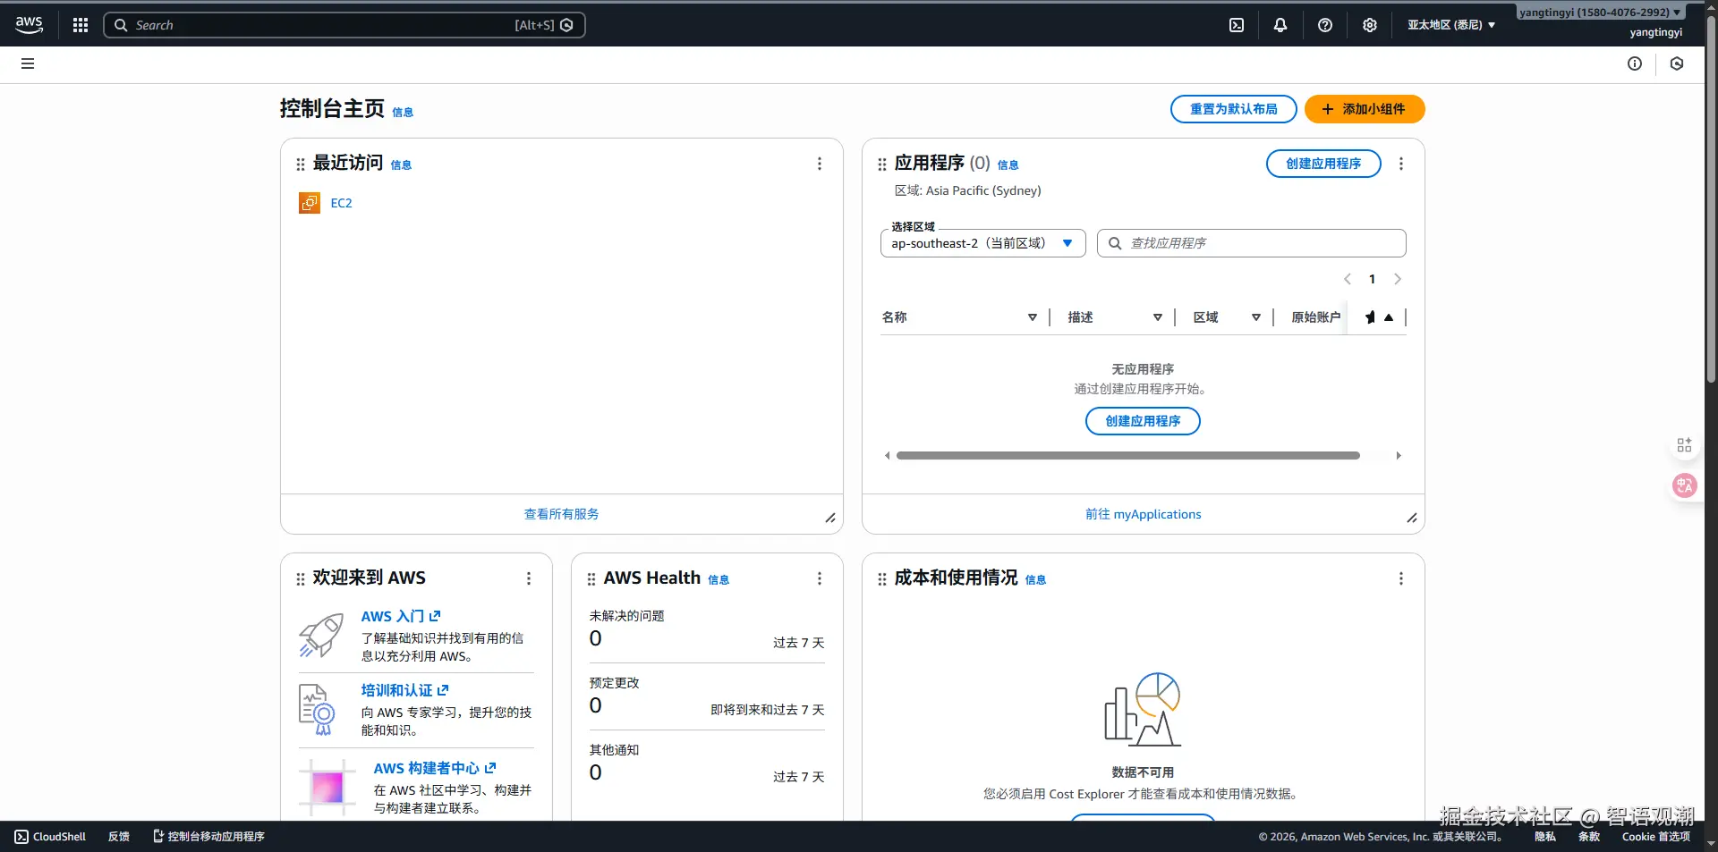This screenshot has width=1718, height=852.
Task: Click the info (信息) link beside Applications (应用程序)
Action: pos(1008,165)
